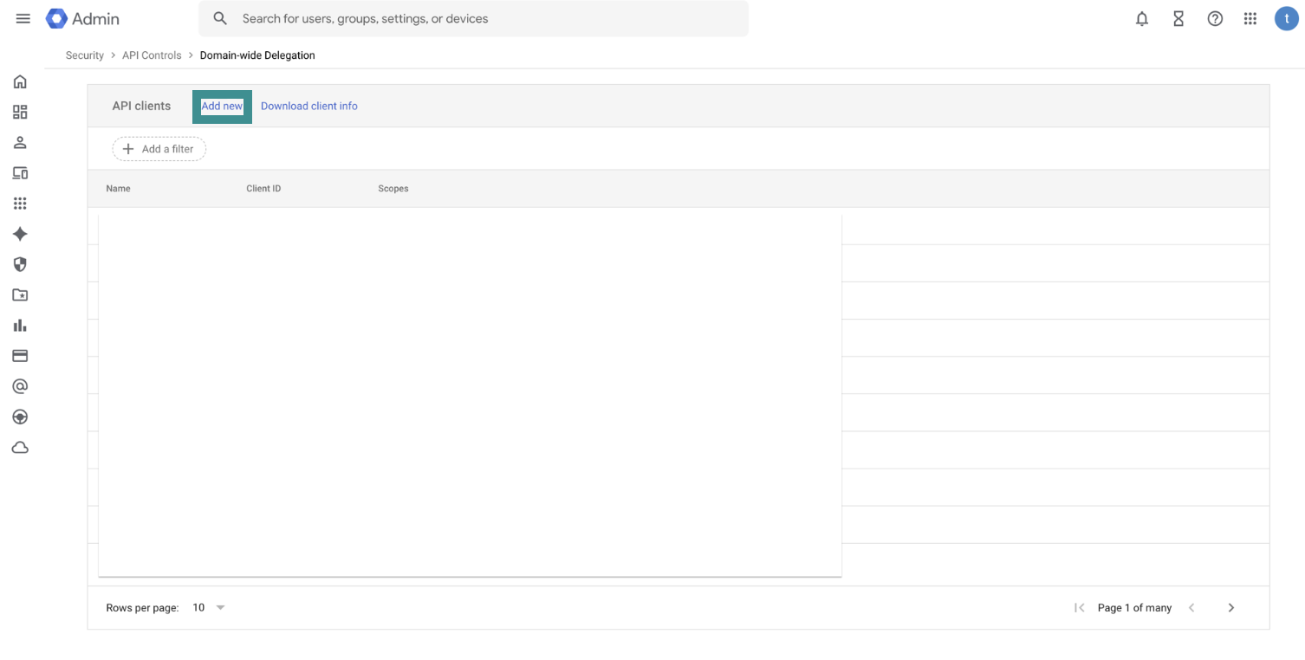
Task: Select the Directory icon in the sidebar
Action: 20,142
